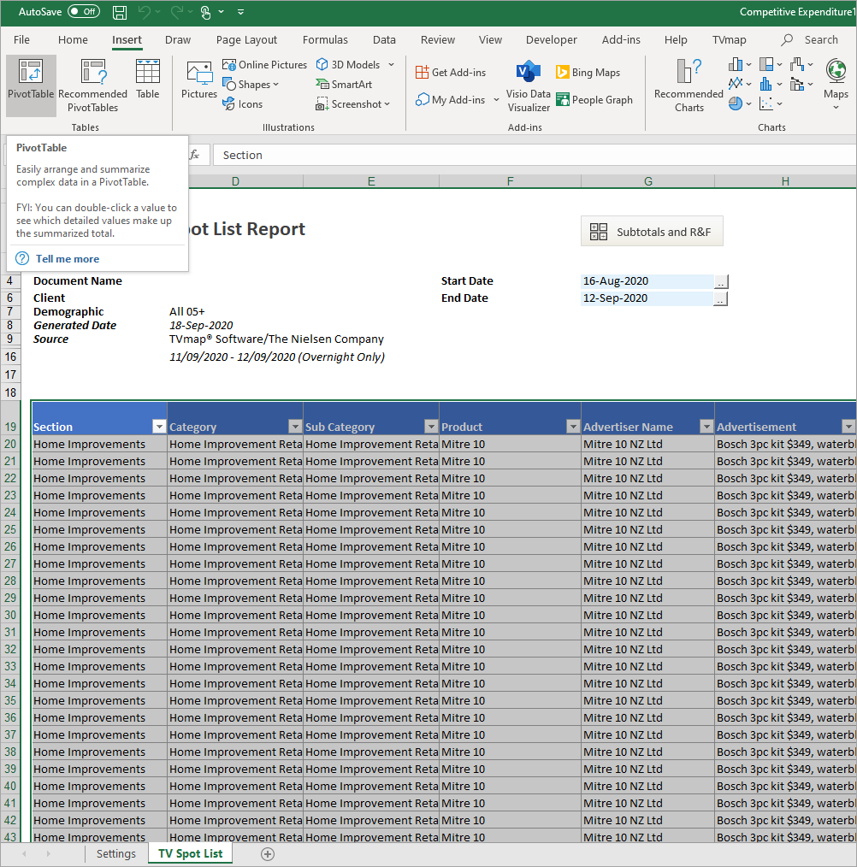Click the Start Date field 16-Aug-2020
This screenshot has height=867, width=857.
(x=647, y=281)
